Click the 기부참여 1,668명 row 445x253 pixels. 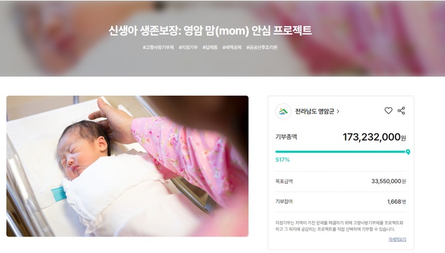coord(341,202)
